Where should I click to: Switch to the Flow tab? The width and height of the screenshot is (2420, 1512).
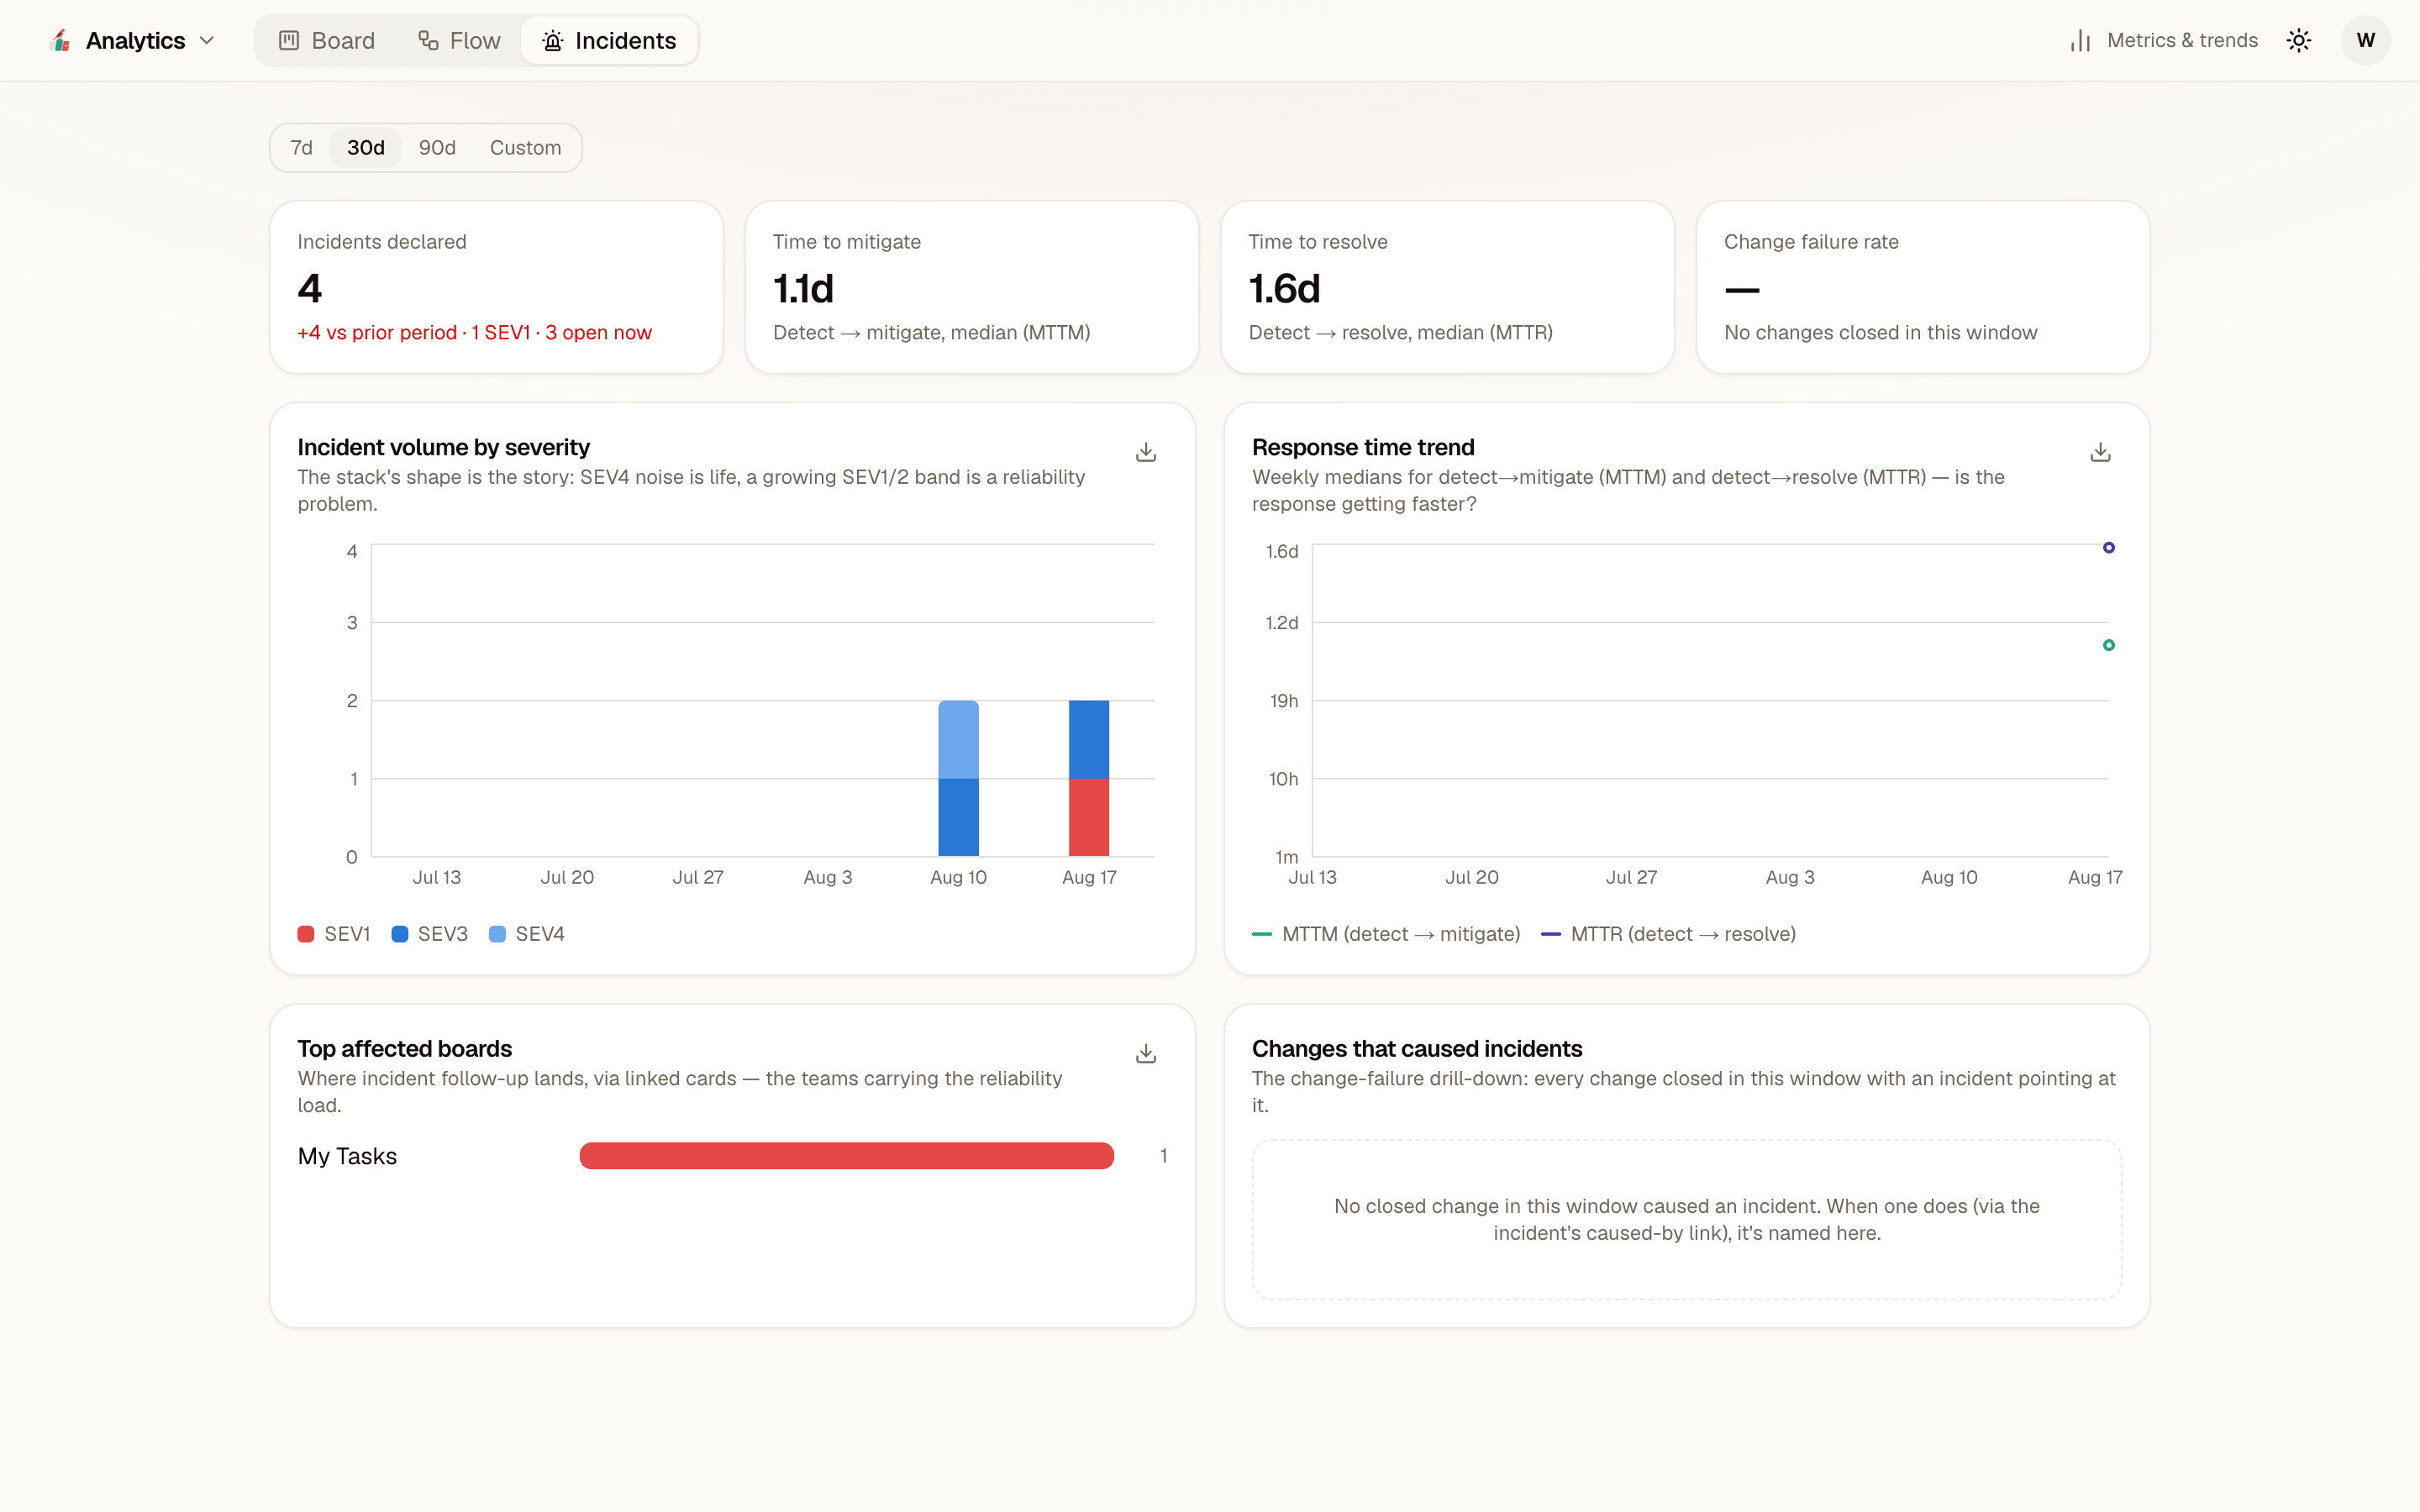click(x=460, y=40)
